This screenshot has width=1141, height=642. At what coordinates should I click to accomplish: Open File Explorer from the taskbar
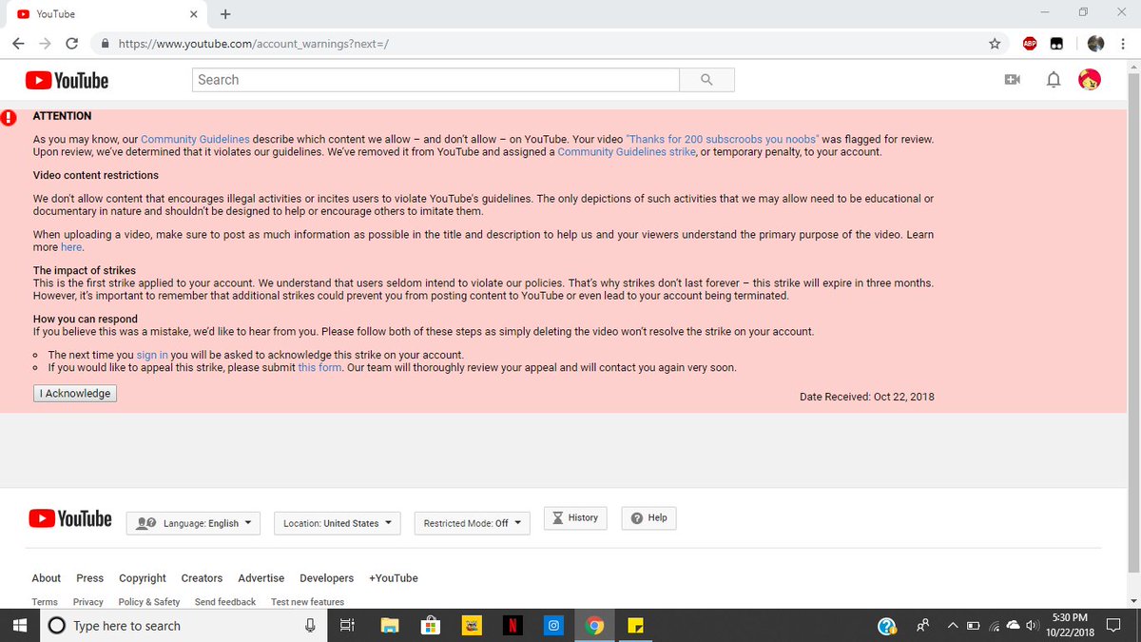coord(389,625)
